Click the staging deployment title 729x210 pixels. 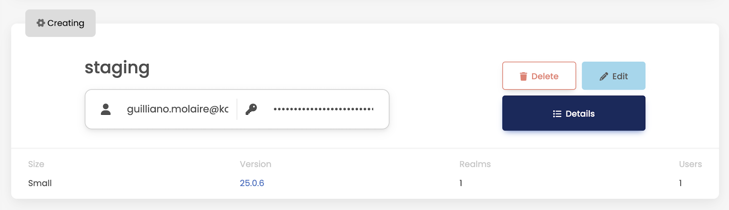point(117,68)
